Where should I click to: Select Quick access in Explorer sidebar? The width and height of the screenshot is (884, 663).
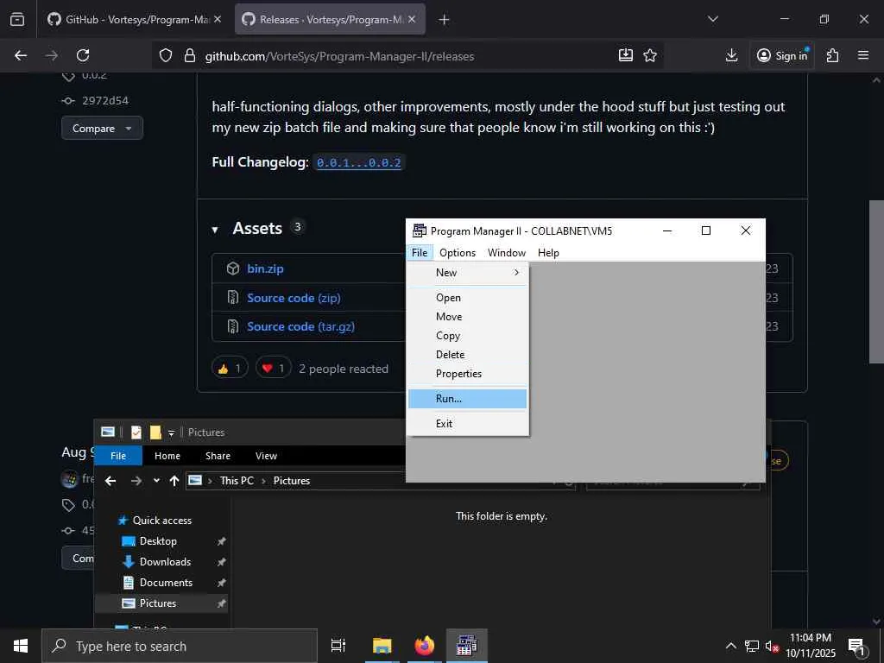coord(161,521)
